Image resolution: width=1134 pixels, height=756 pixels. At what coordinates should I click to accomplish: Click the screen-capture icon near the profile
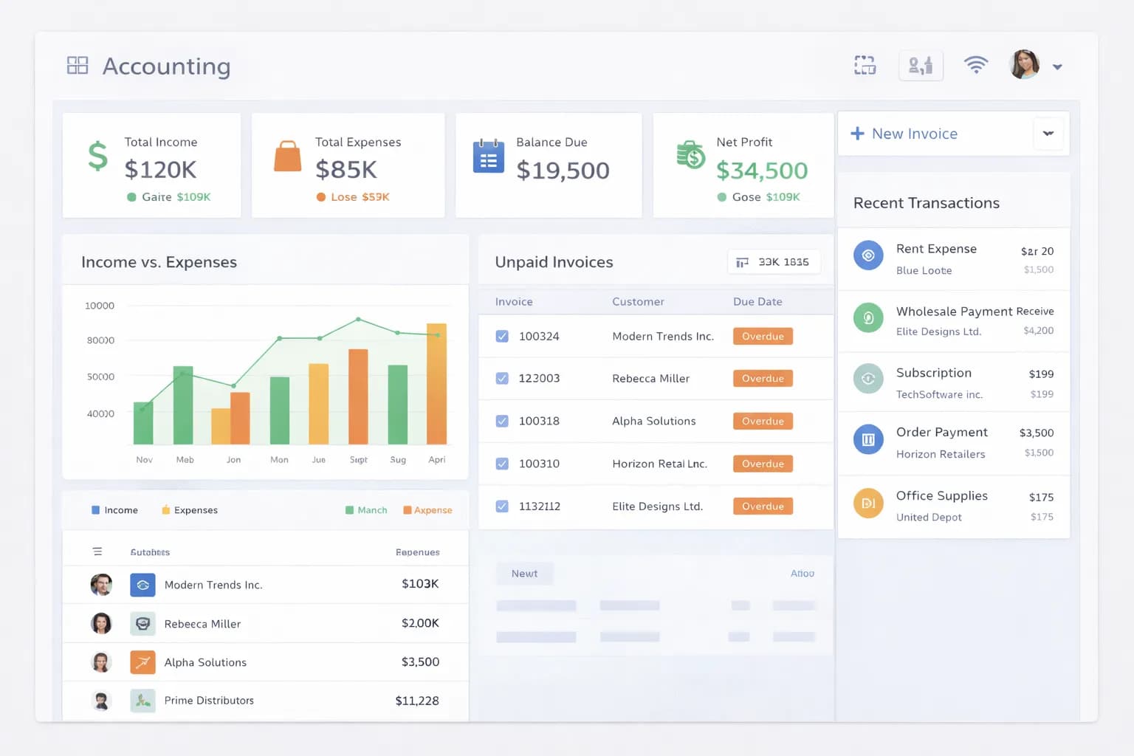(864, 66)
